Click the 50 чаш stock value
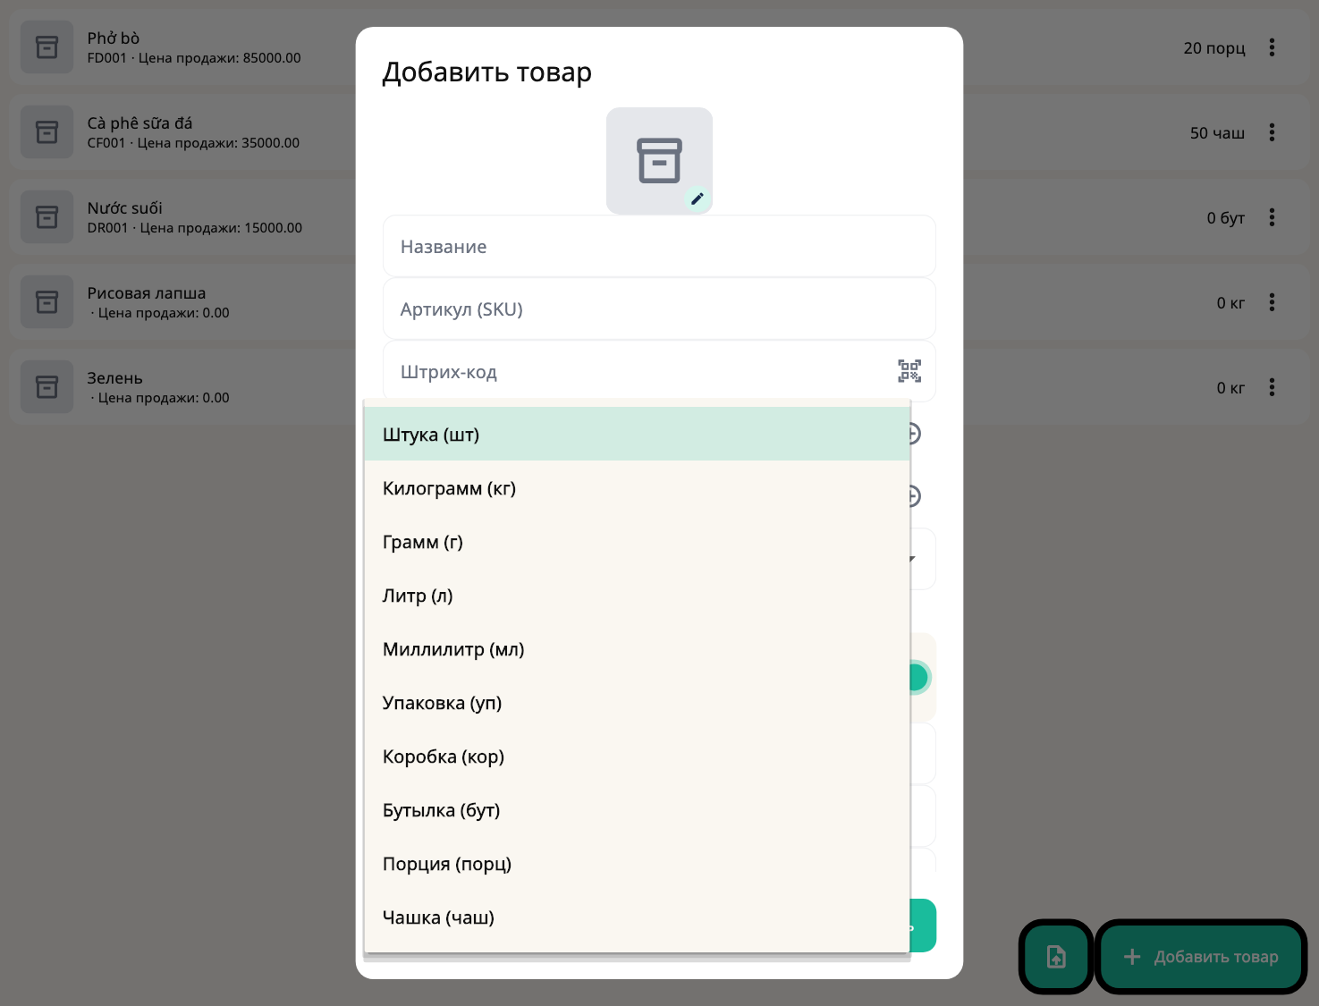This screenshot has height=1006, width=1319. [x=1217, y=133]
